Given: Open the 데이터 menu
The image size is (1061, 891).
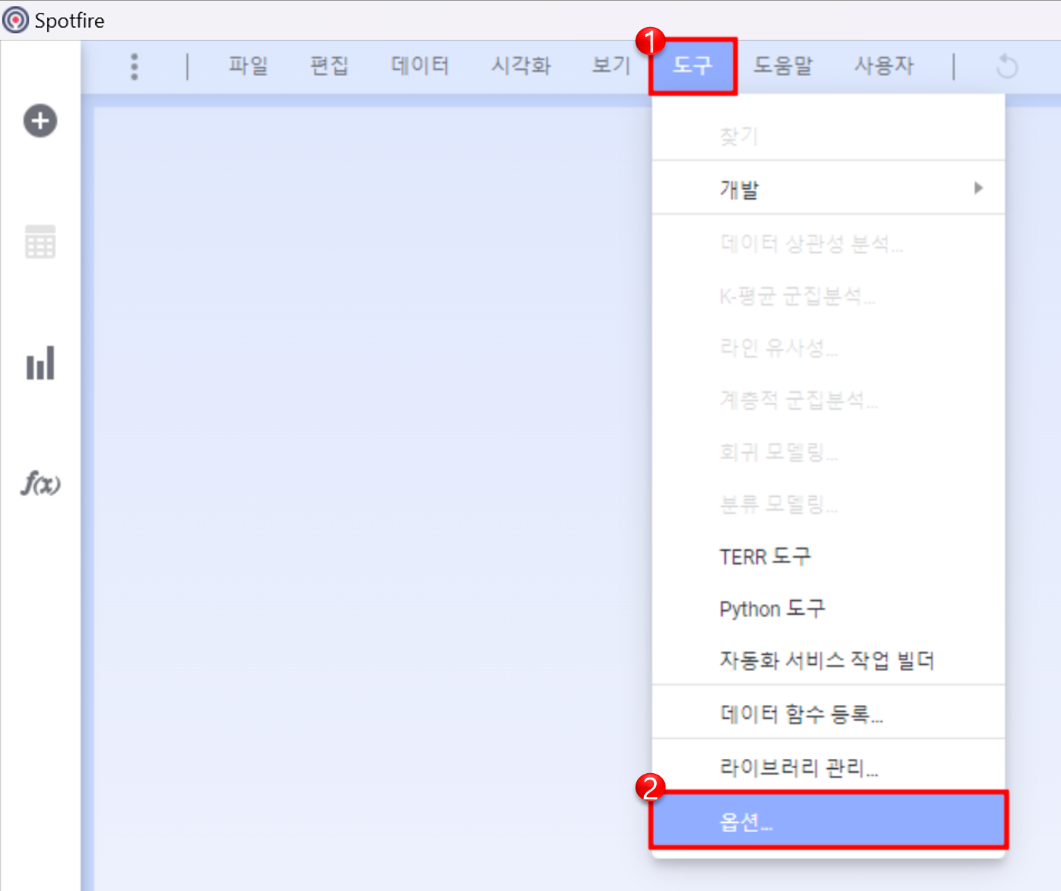Looking at the screenshot, I should (420, 65).
